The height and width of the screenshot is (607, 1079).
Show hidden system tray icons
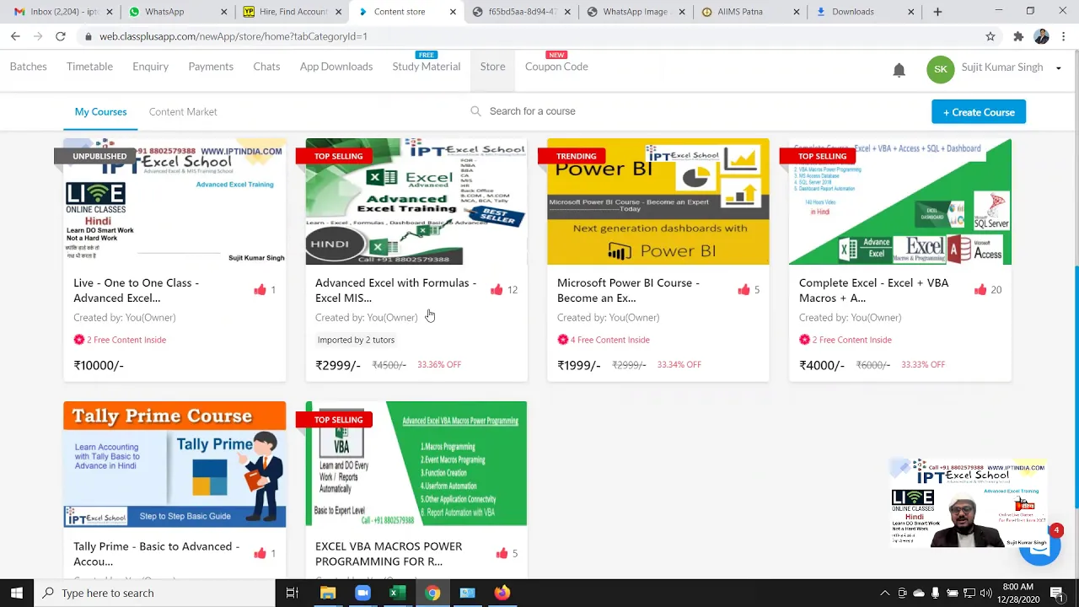click(x=884, y=593)
